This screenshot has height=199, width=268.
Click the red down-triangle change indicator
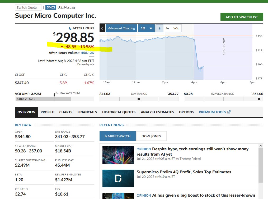pos(62,47)
